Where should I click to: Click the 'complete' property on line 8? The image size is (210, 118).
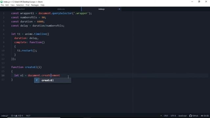coord(20,42)
